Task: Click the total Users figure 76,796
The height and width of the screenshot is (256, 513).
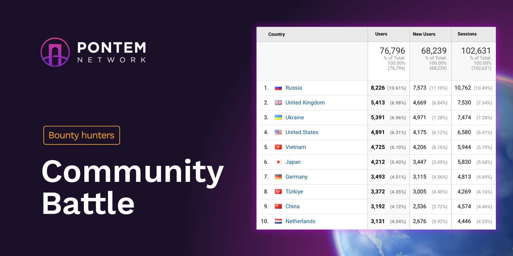Action: 392,50
